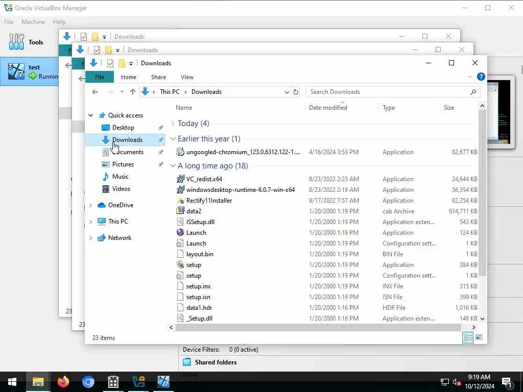Select the Rectify11Installer file icon

(180, 201)
